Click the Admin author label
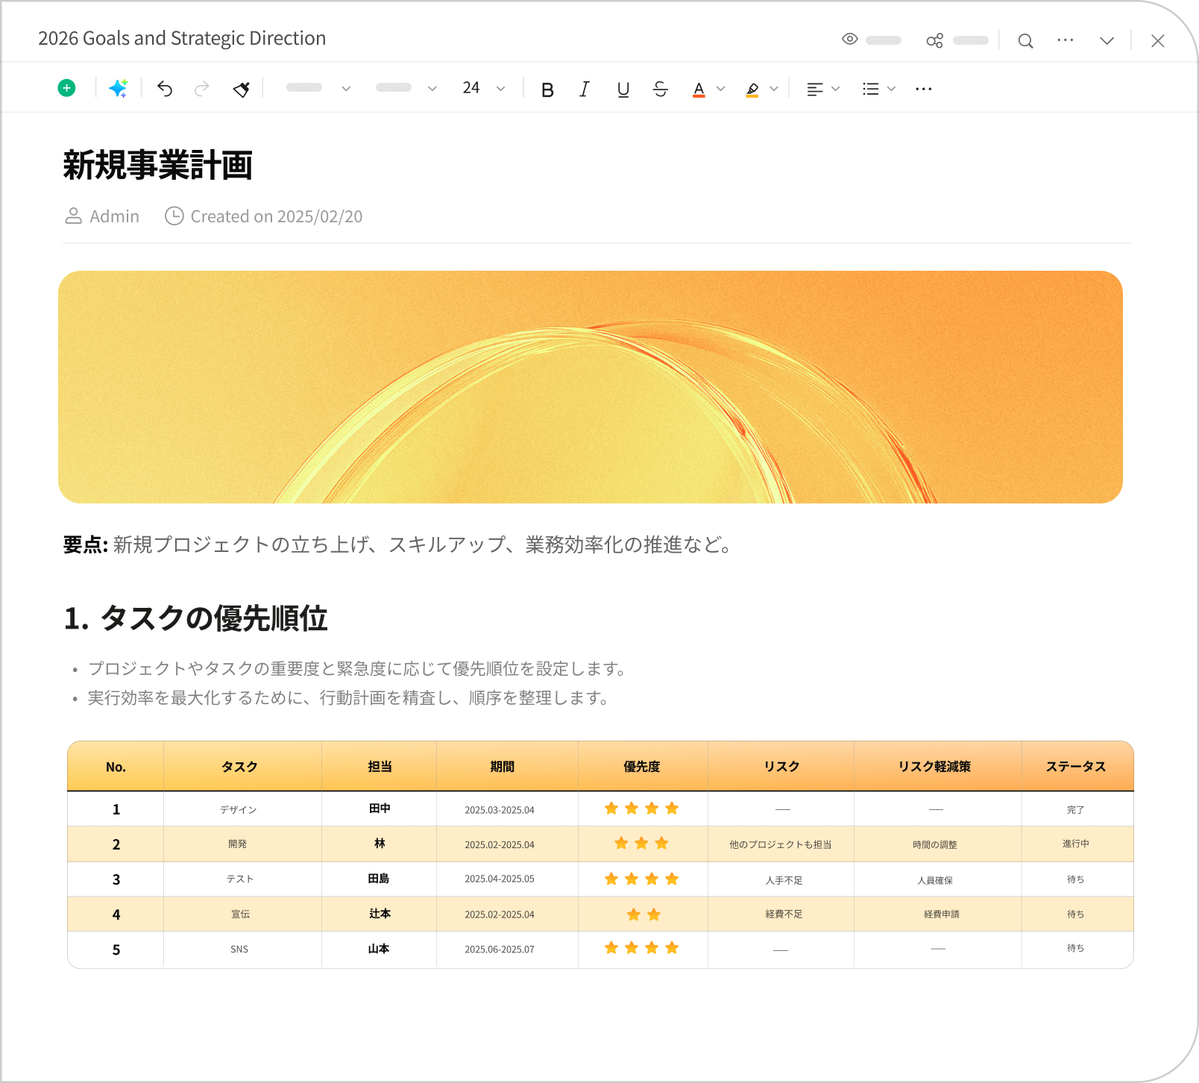Viewport: 1199px width, 1083px height. 114,216
